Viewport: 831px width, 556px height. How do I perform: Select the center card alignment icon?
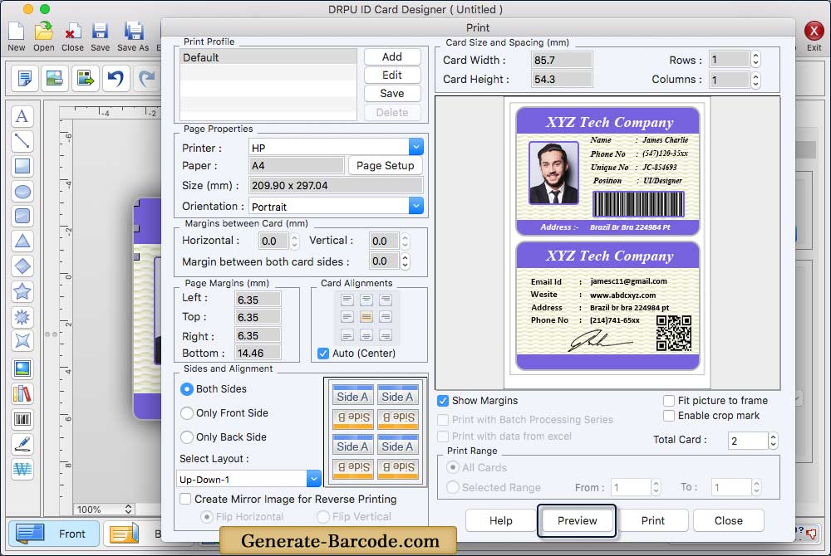coord(366,317)
